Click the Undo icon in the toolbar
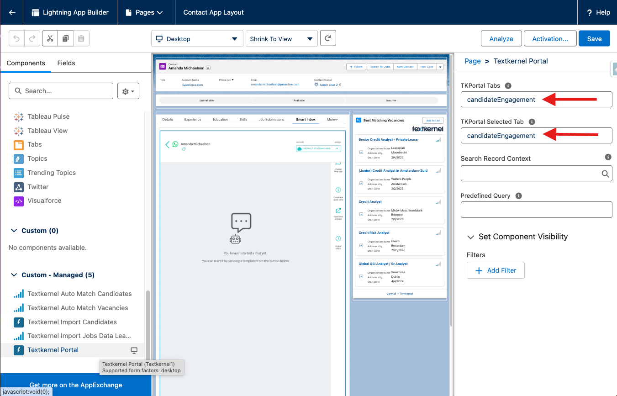The width and height of the screenshot is (617, 396). point(17,38)
